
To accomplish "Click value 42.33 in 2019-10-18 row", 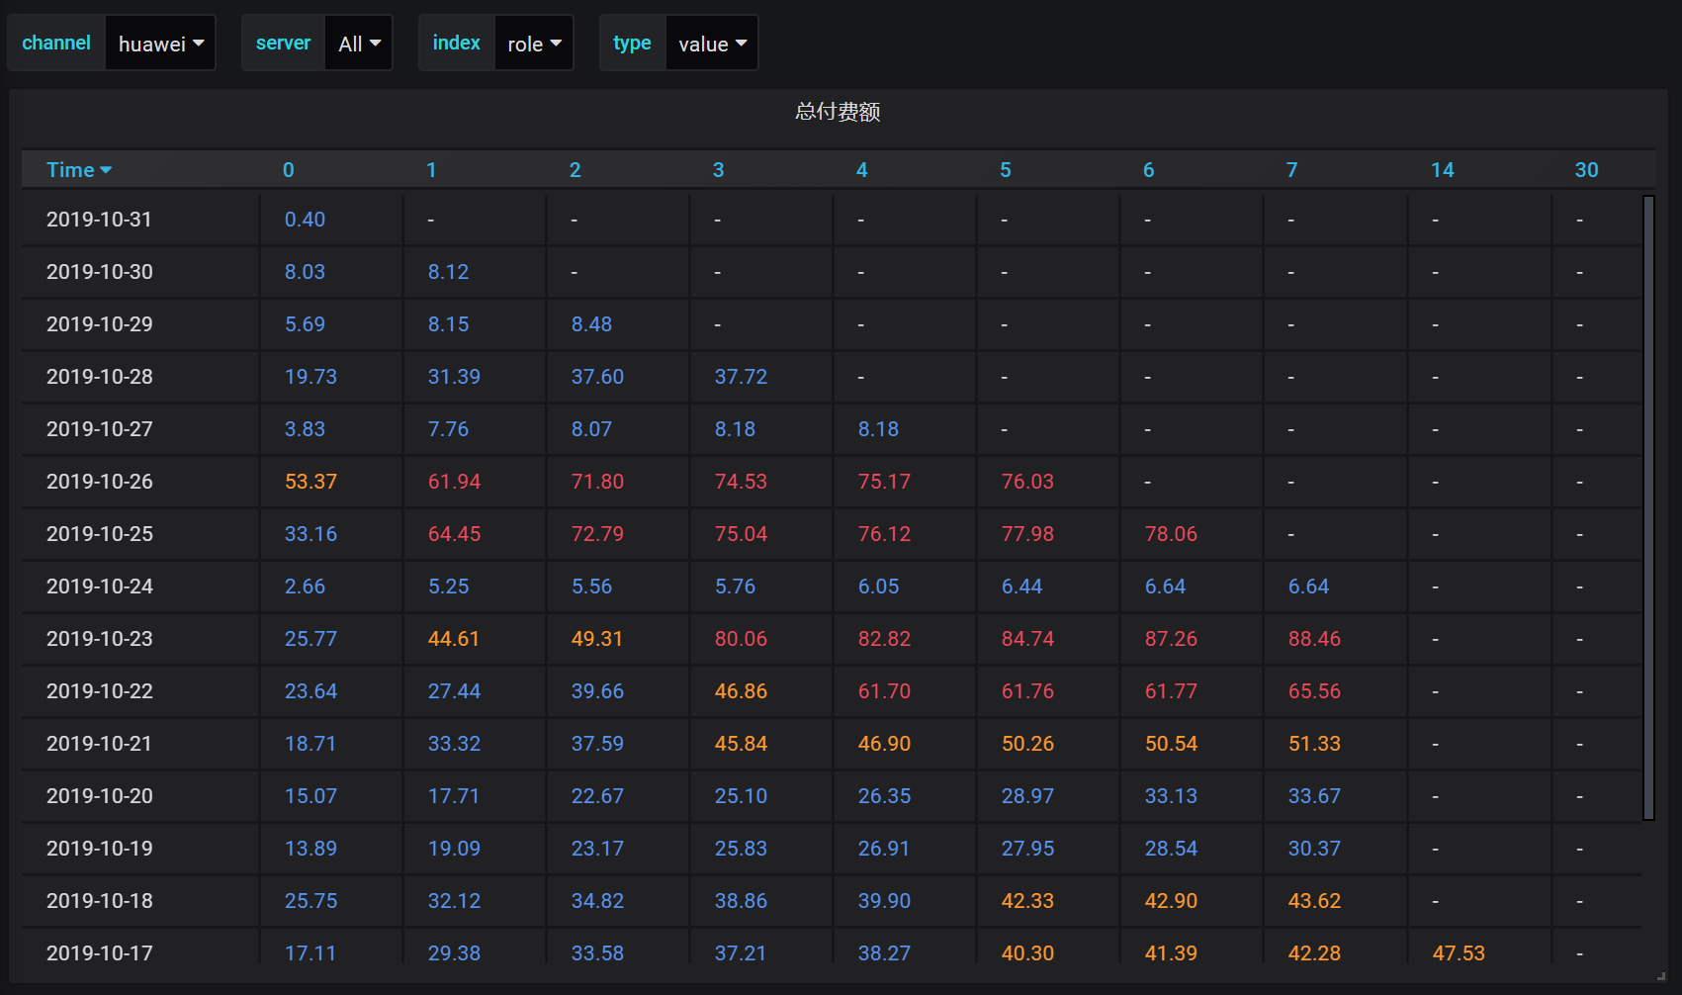I will pyautogui.click(x=1027, y=901).
